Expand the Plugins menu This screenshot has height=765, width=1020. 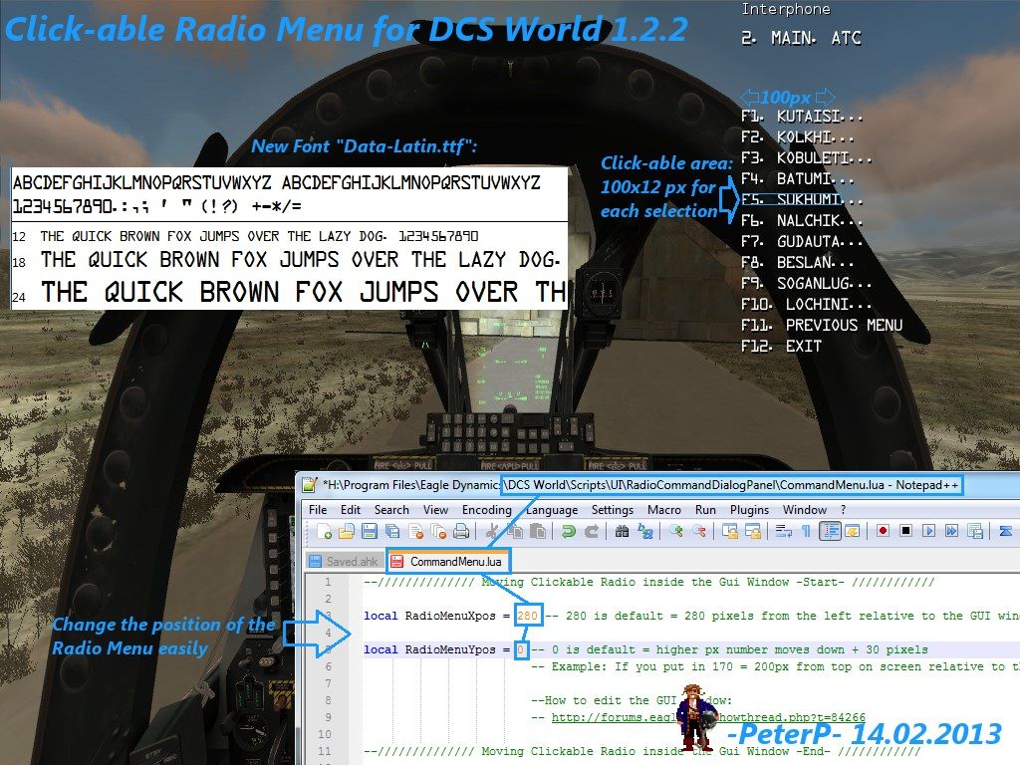749,510
